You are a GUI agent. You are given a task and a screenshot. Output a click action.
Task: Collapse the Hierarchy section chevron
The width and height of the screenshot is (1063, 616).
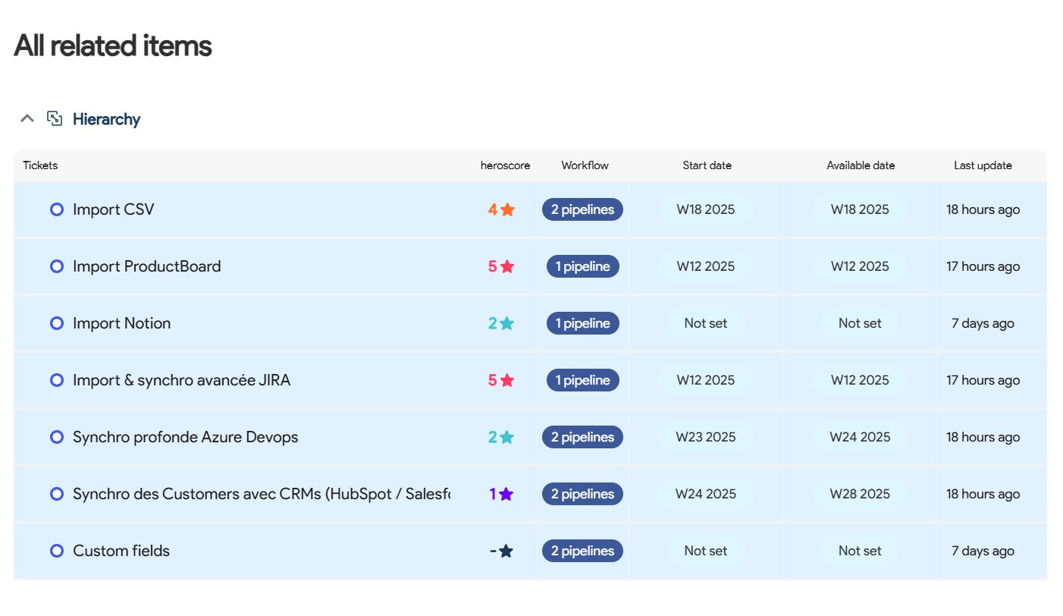pyautogui.click(x=27, y=118)
